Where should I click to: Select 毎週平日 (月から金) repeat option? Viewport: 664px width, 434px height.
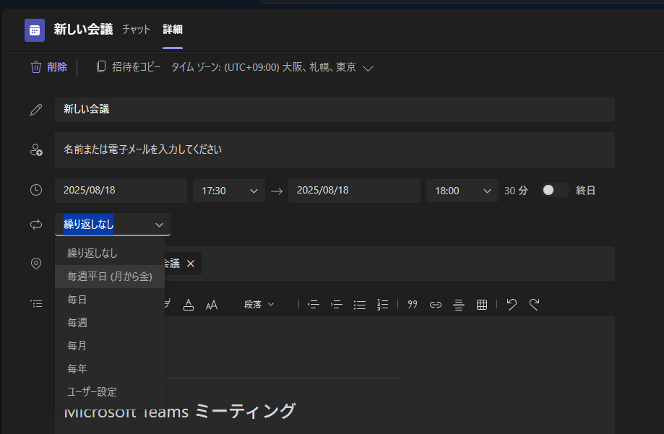pyautogui.click(x=110, y=277)
